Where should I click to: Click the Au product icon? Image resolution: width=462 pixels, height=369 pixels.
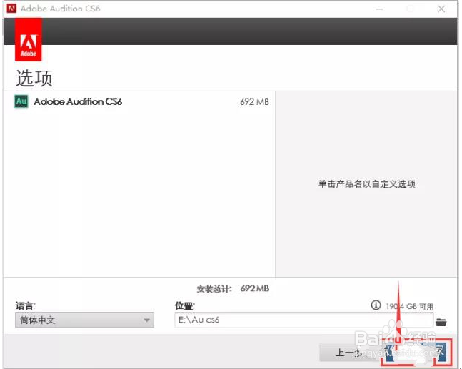pyautogui.click(x=21, y=101)
